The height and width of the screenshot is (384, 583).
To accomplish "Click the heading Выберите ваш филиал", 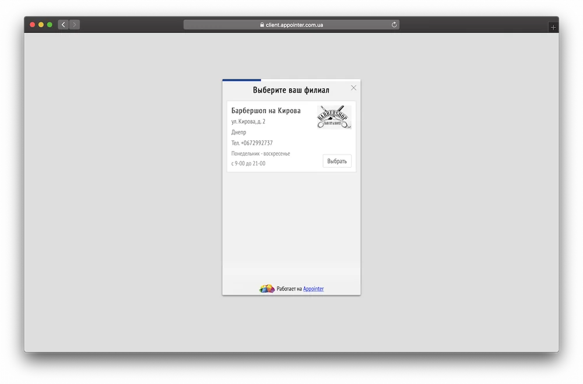I will (291, 90).
